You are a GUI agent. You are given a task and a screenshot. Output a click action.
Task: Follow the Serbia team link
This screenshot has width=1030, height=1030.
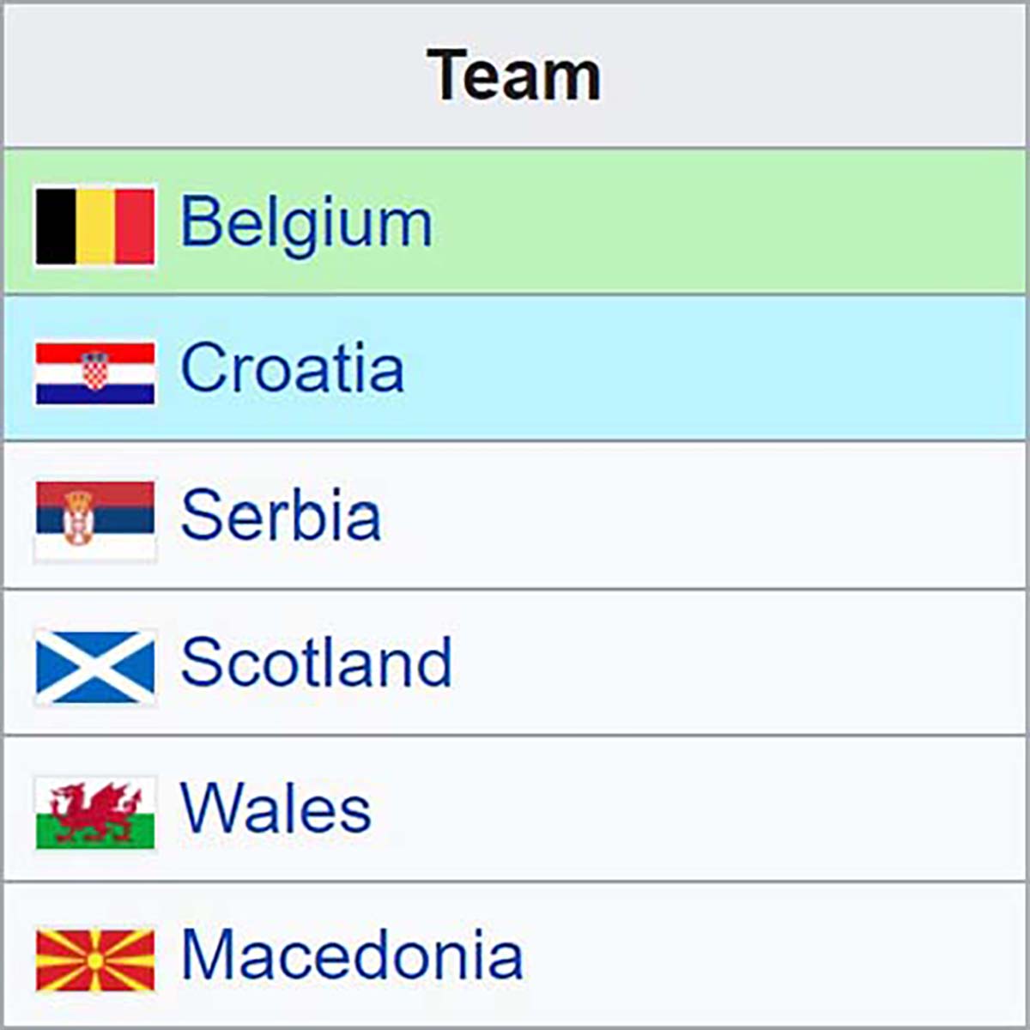point(281,515)
